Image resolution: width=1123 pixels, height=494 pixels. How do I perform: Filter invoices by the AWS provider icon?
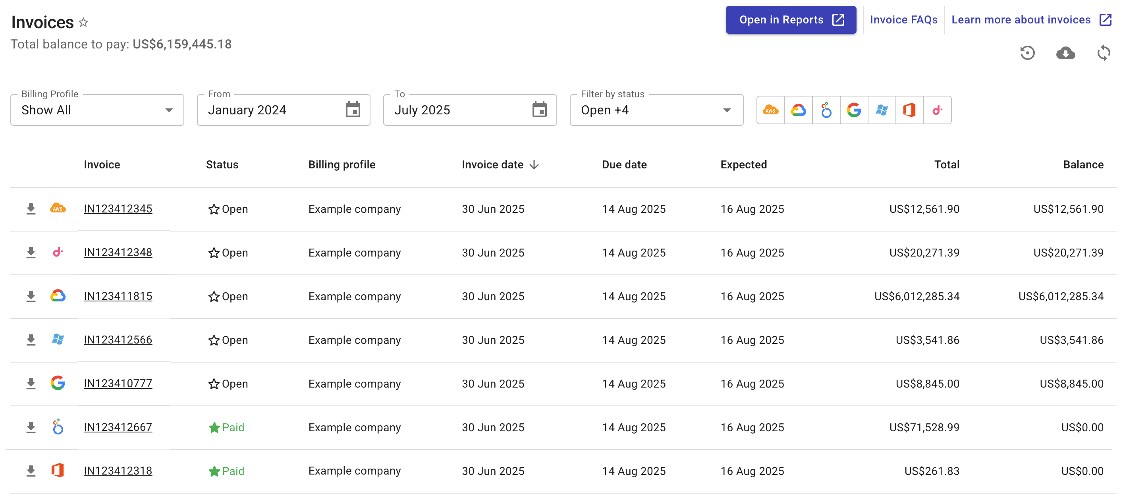pyautogui.click(x=770, y=110)
